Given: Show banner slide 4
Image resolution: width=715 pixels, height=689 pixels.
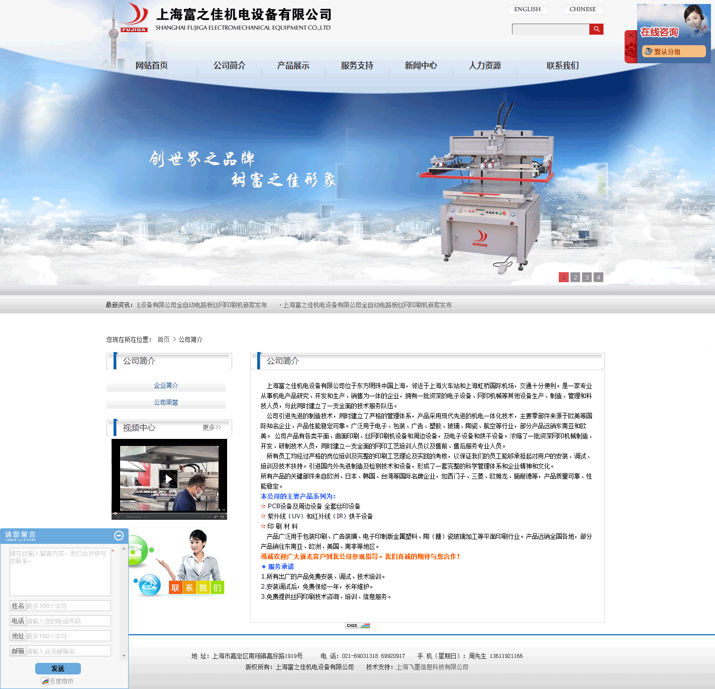Looking at the screenshot, I should coord(598,277).
